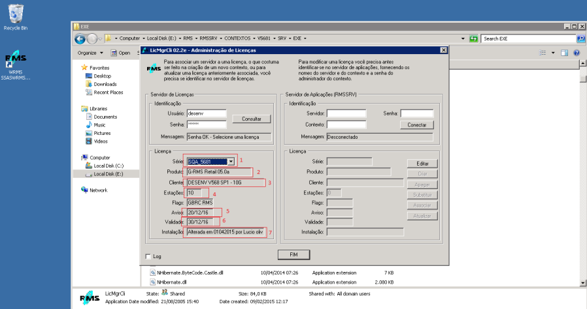Click the Search EXE magnifier icon
Image resolution: width=587 pixels, height=309 pixels.
coord(580,38)
